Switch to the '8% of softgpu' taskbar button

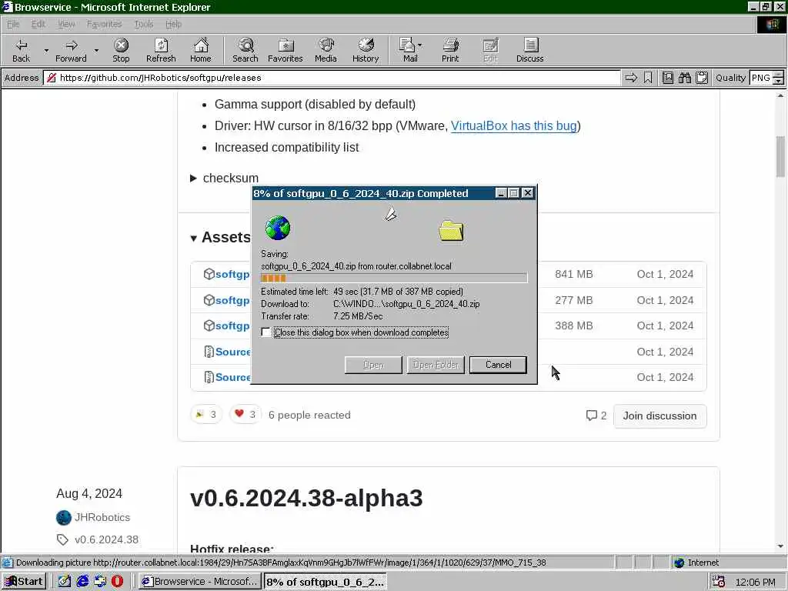coord(326,582)
